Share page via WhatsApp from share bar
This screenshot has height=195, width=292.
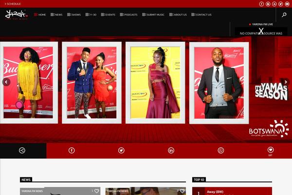tap(220, 151)
